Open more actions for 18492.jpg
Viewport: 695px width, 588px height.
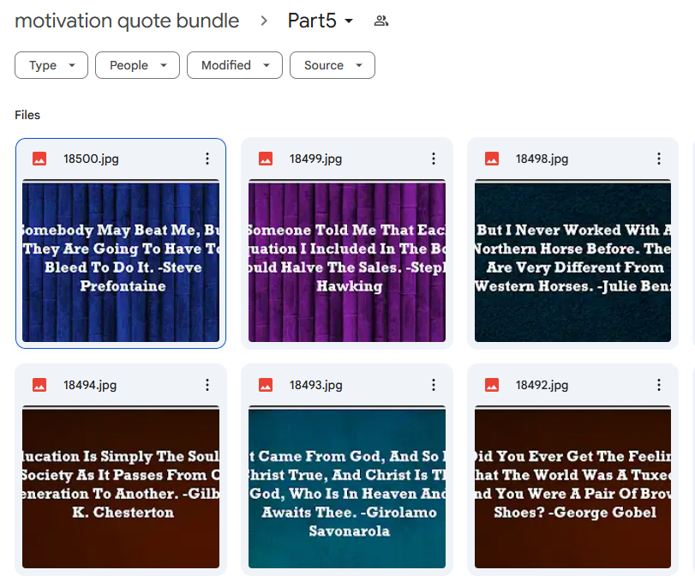[x=659, y=385]
